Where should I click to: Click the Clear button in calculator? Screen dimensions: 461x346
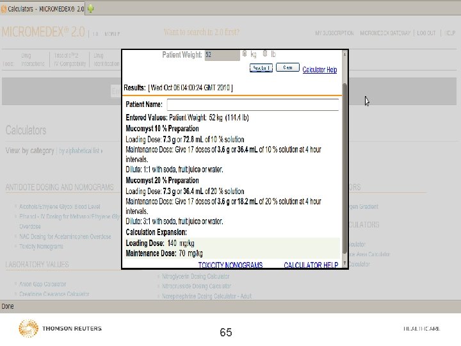pos(287,67)
